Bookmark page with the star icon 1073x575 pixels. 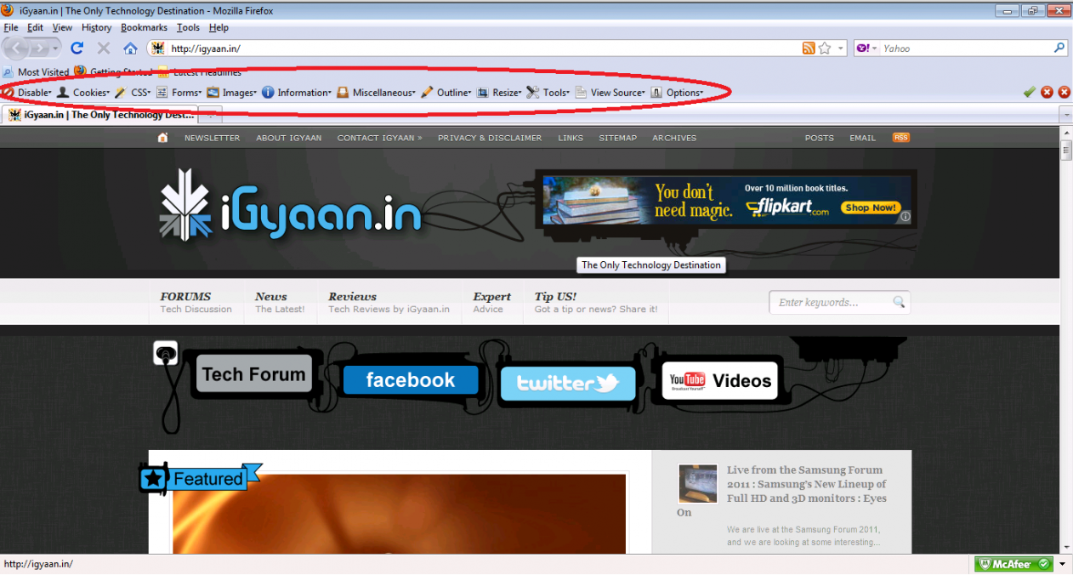coord(825,48)
